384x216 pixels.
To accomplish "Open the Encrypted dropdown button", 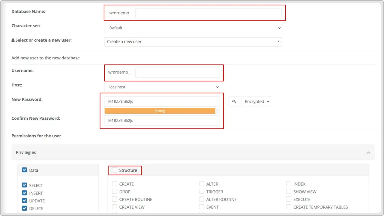I will tap(257, 102).
